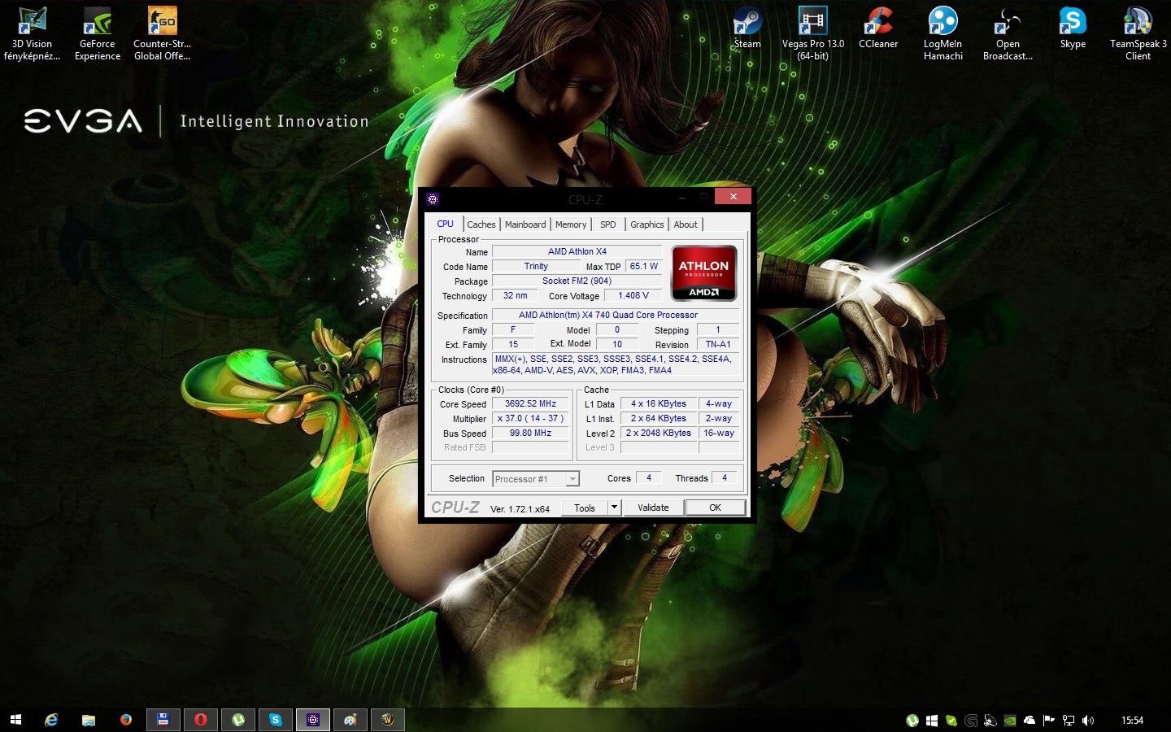Image resolution: width=1171 pixels, height=732 pixels.
Task: Click the Validate button
Action: 653,508
